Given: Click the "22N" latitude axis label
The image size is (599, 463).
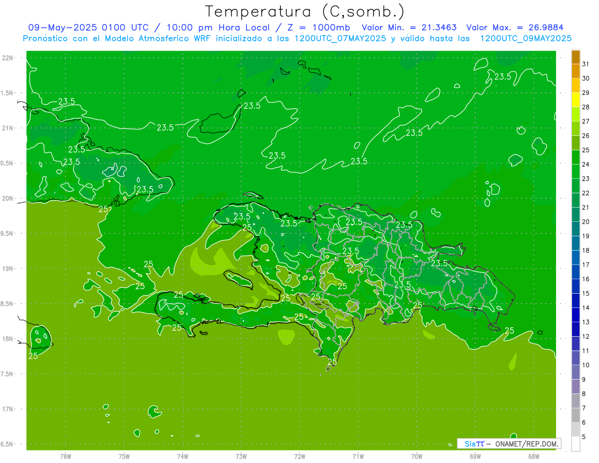Looking at the screenshot, I should (x=7, y=58).
